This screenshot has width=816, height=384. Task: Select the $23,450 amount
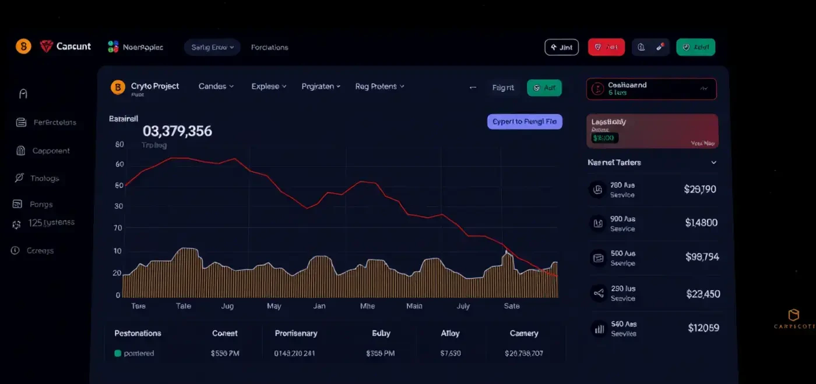pyautogui.click(x=703, y=294)
